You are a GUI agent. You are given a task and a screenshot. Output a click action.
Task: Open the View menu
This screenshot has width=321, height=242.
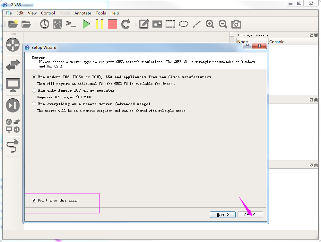32,13
